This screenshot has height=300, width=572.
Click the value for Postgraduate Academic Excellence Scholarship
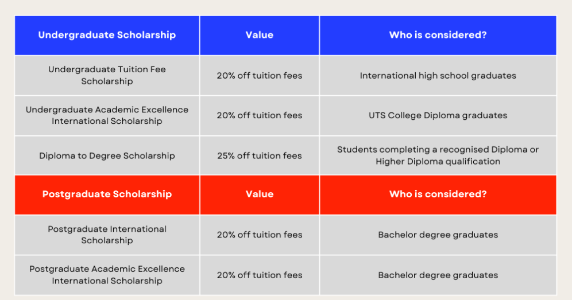click(259, 275)
